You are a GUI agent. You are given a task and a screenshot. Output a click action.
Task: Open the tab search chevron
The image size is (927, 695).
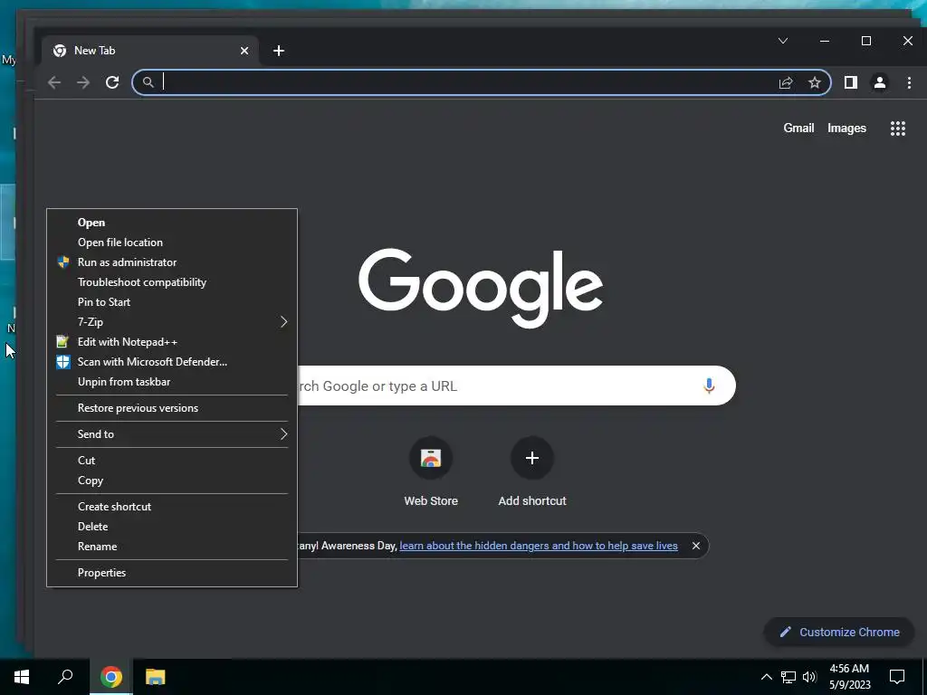click(783, 41)
